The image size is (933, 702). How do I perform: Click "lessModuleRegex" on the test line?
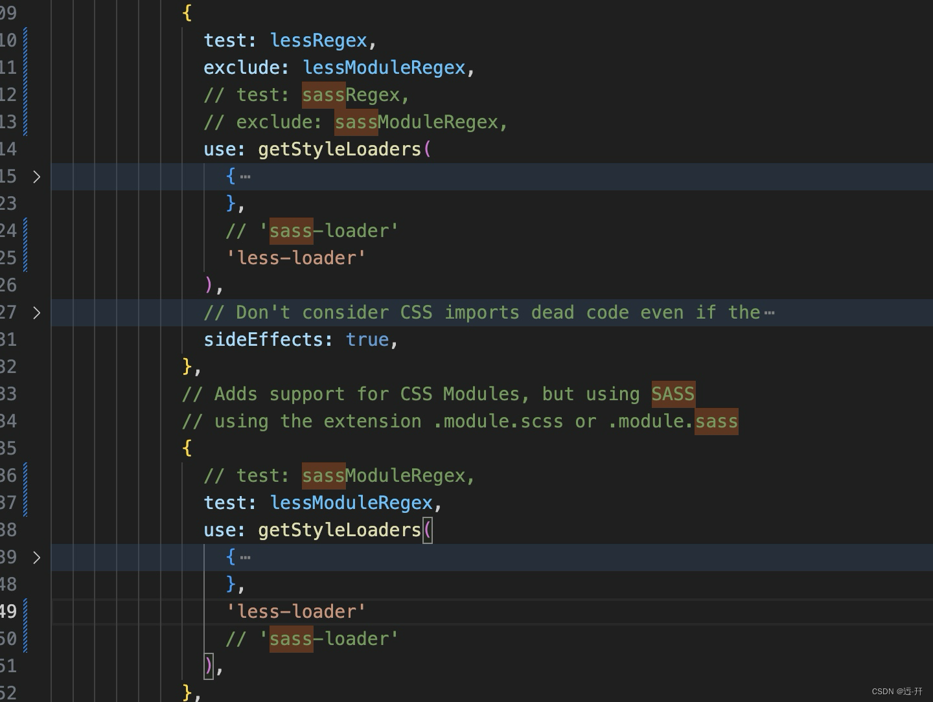coord(351,503)
